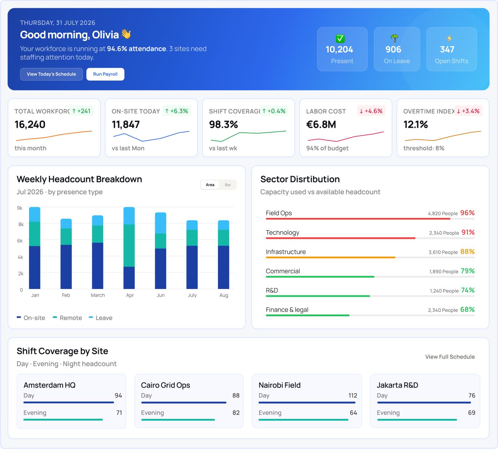Click the Sector Disrtibution heading
This screenshot has height=449, width=498.
[x=300, y=179]
